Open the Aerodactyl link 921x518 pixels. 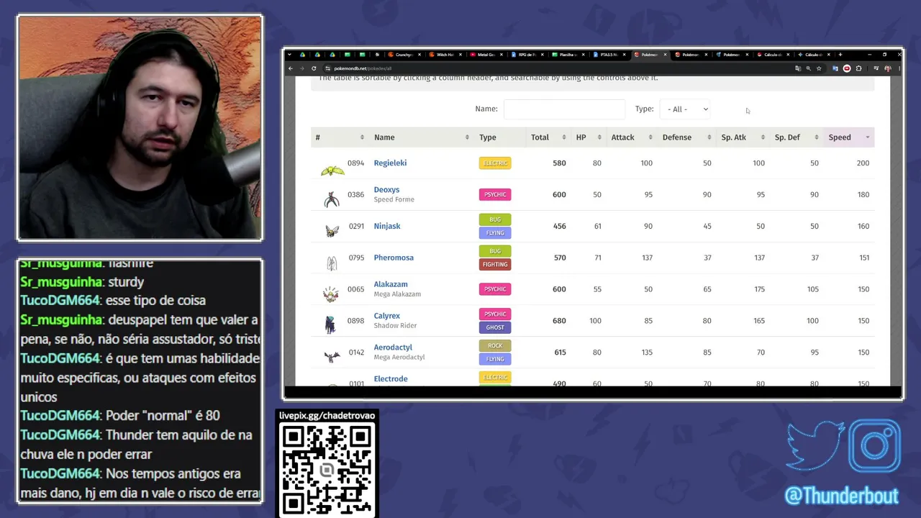(393, 347)
